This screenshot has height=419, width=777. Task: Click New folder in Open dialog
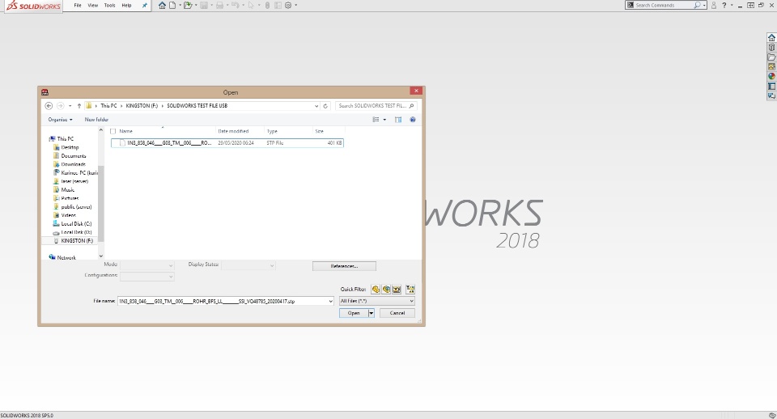[96, 120]
